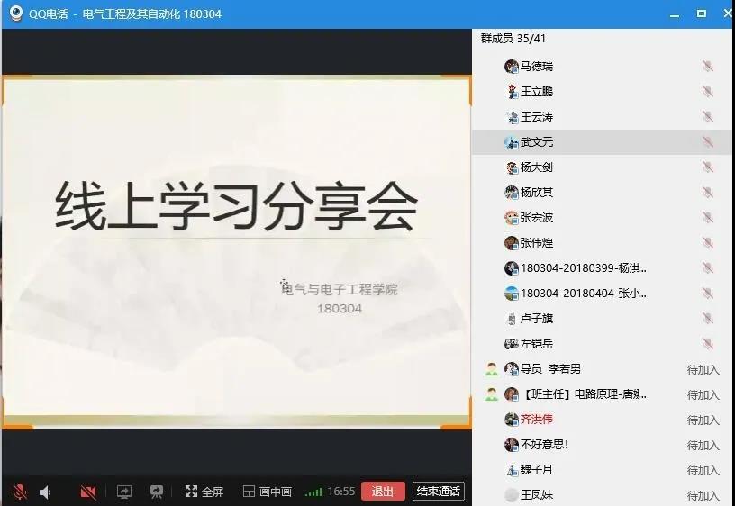Check the green signal strength indicator
The width and height of the screenshot is (735, 506).
pos(313,492)
